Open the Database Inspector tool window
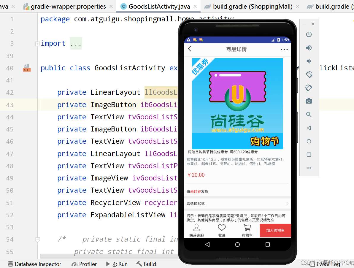354x268 pixels. [x=34, y=264]
